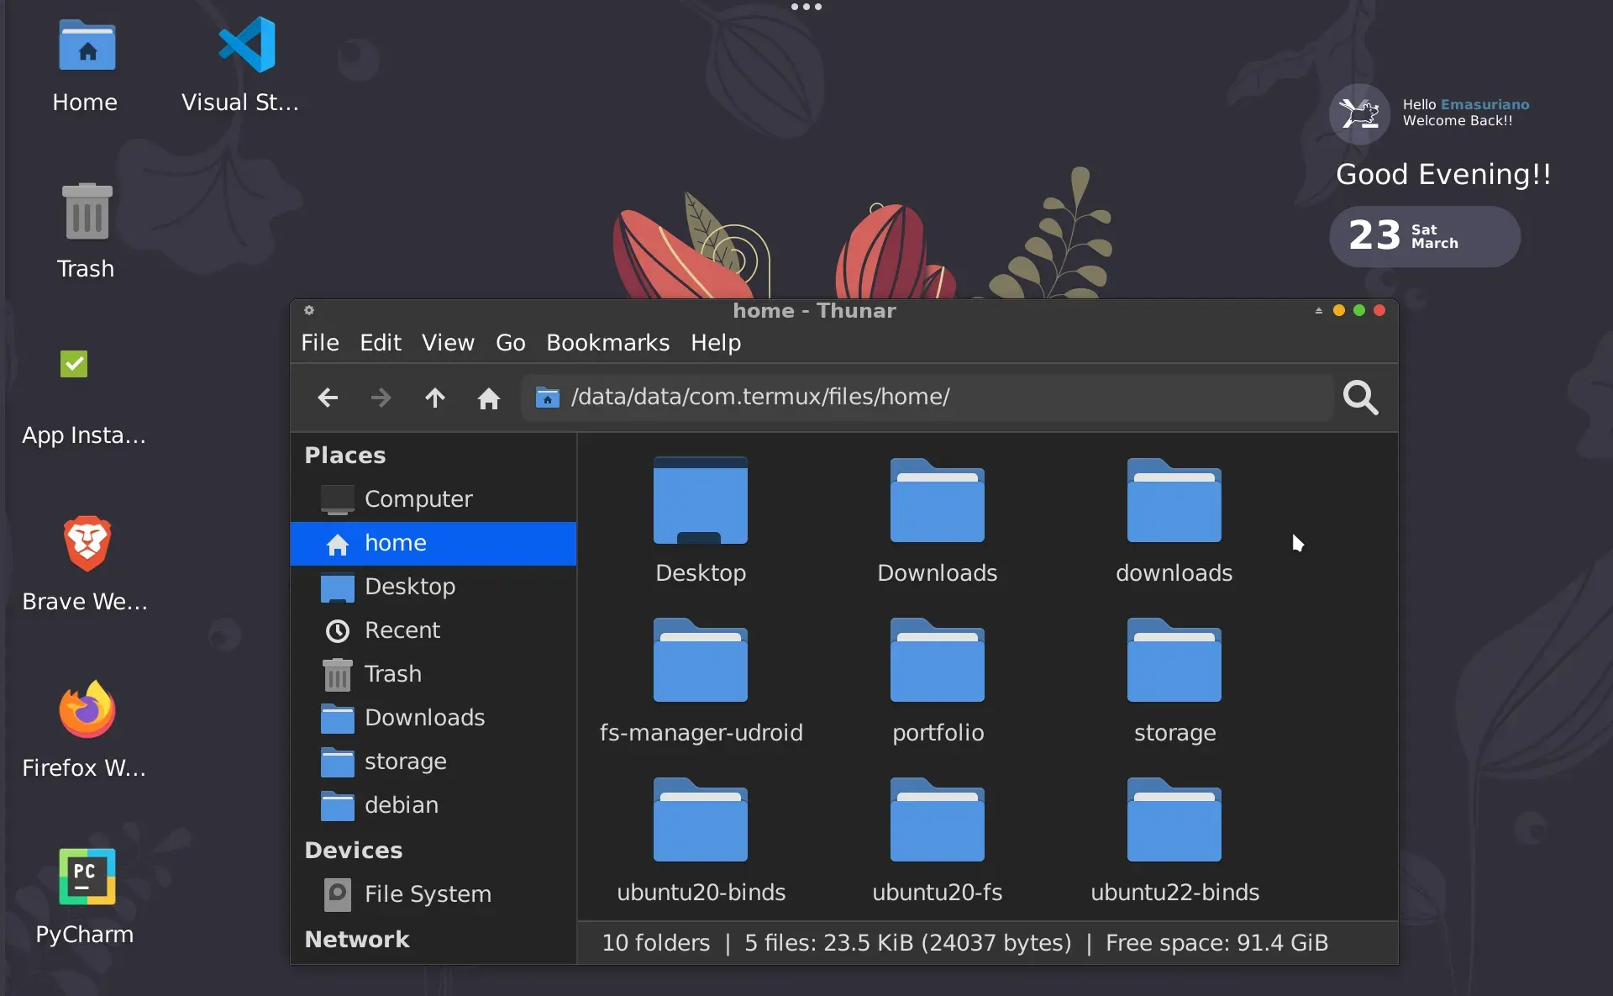Click the App Installer checkmark icon
Image resolution: width=1613 pixels, height=996 pixels.
click(x=74, y=364)
